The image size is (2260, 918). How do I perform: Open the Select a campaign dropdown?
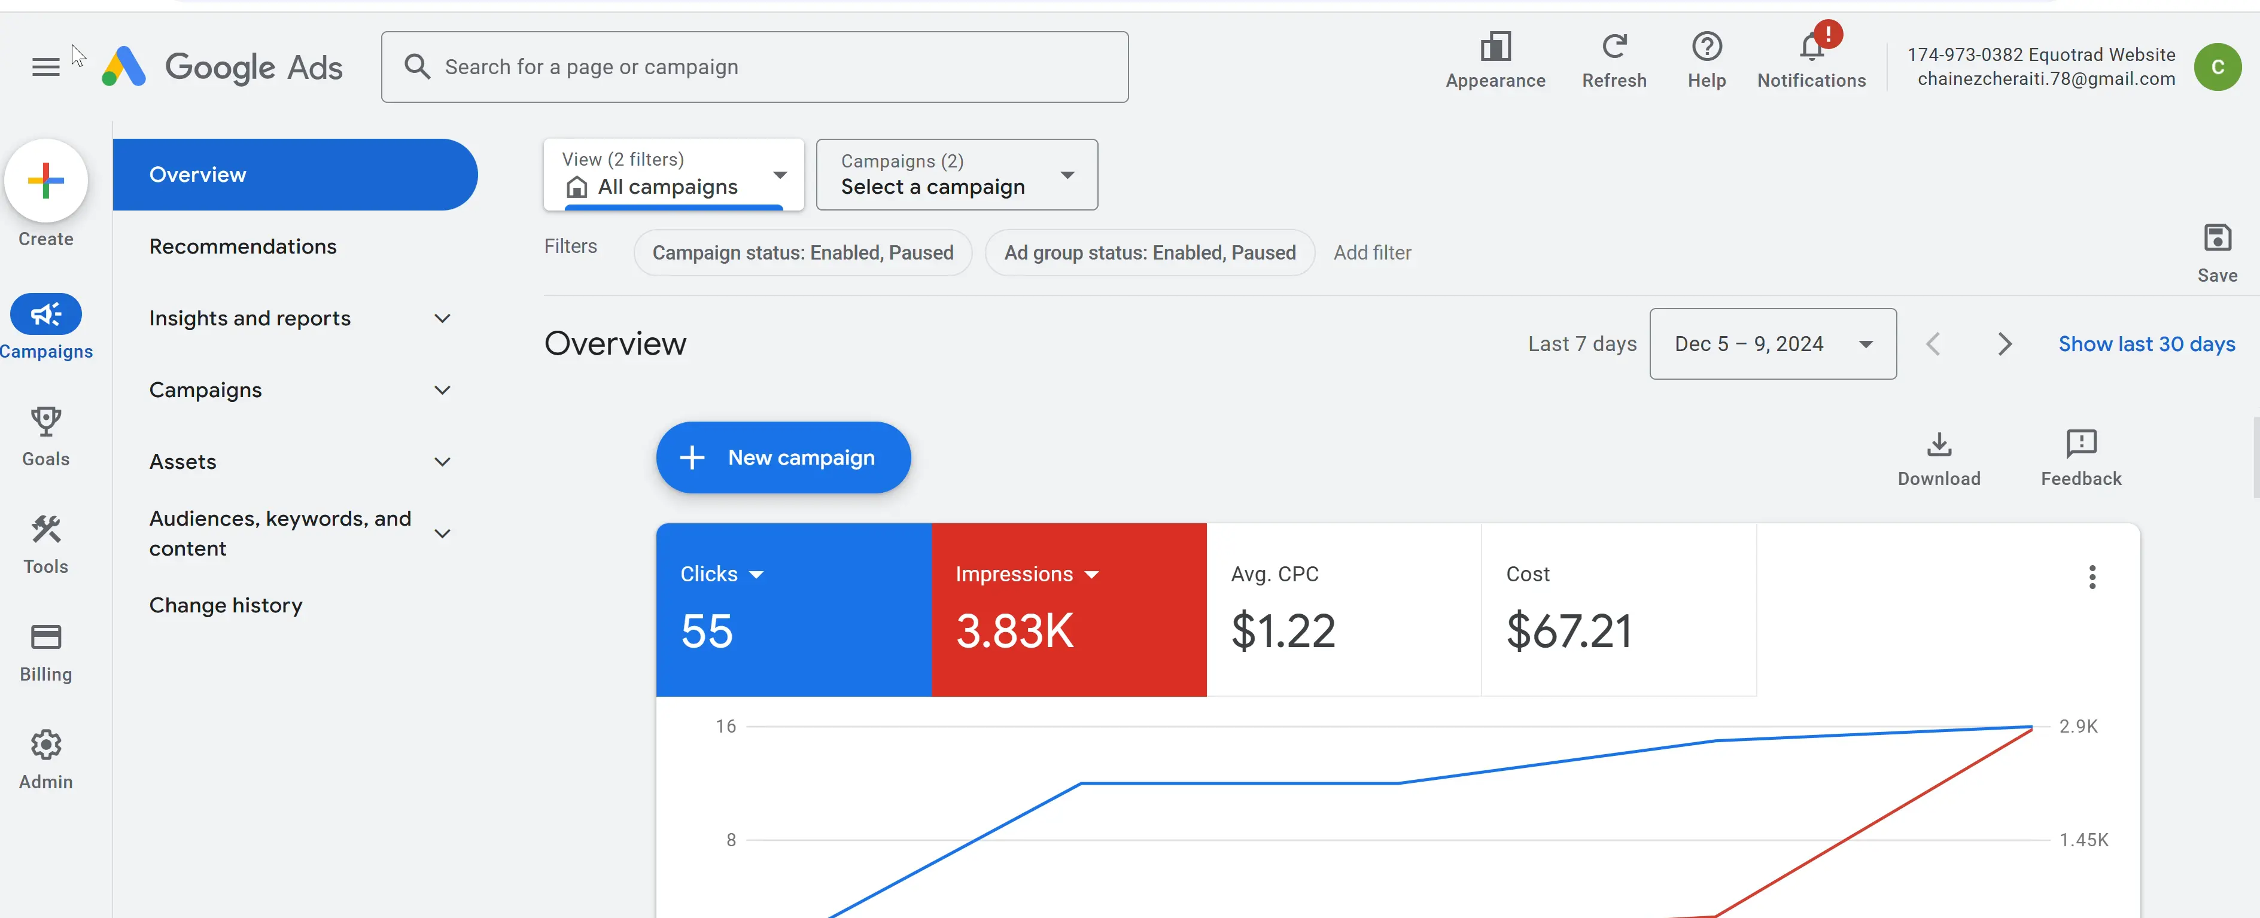coord(956,175)
